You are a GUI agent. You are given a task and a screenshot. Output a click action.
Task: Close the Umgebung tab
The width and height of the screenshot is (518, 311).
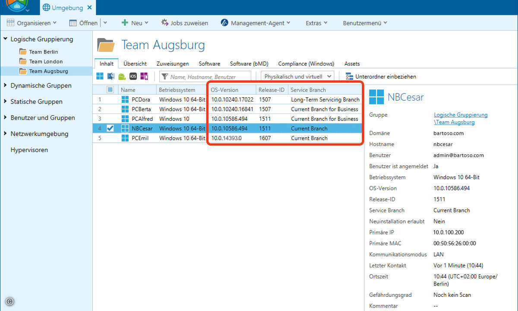[89, 8]
